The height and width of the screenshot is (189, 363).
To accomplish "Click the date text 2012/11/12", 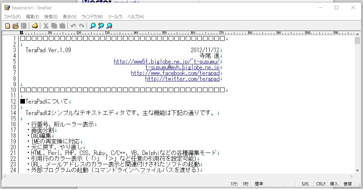I will tap(205, 50).
